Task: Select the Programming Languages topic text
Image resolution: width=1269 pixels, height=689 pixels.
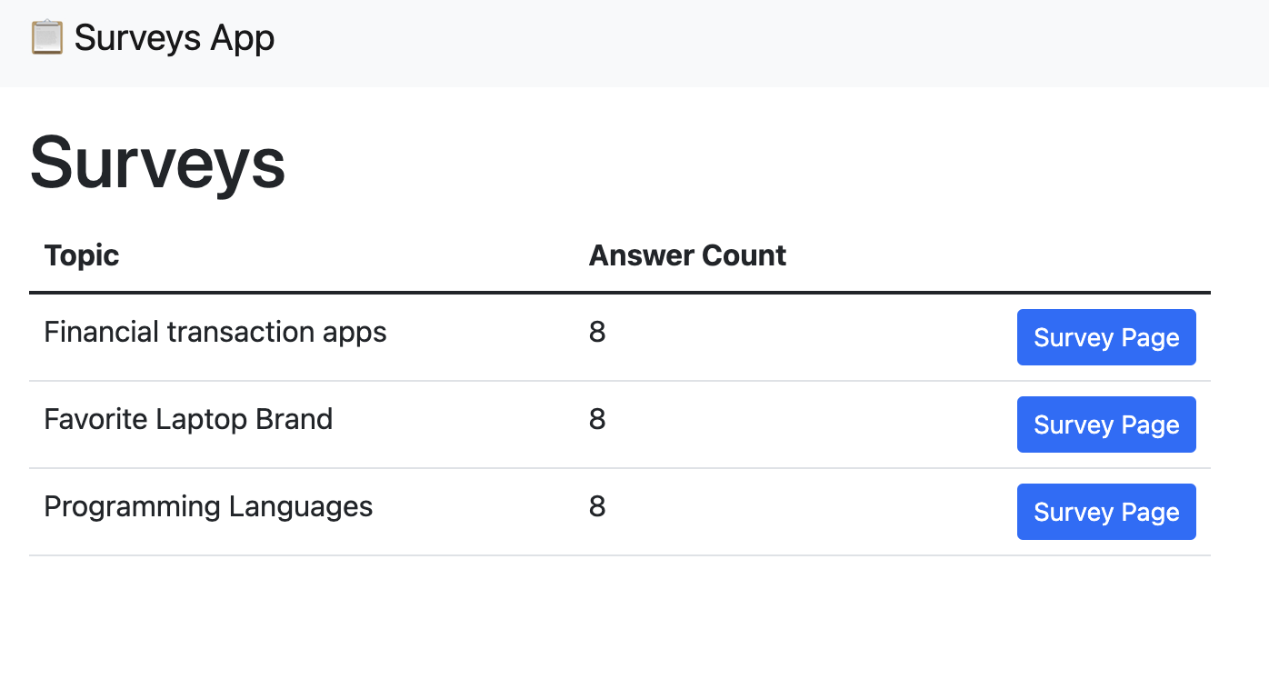Action: 208,506
